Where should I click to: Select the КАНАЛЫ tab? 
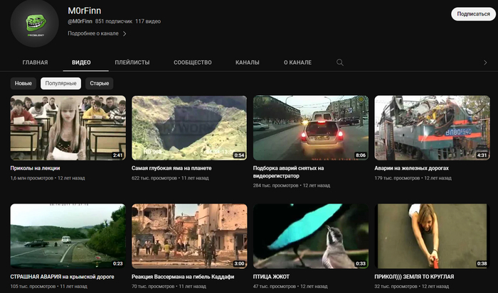coord(248,62)
